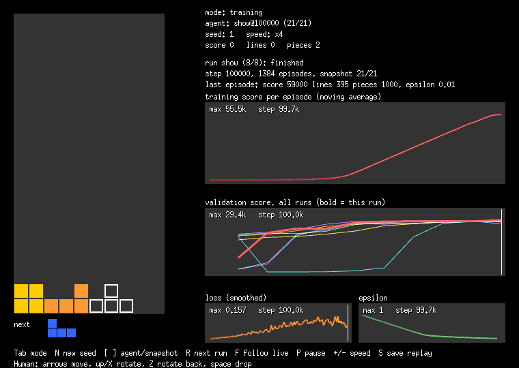Screen dimensions: 519x368
Task: Click the 'P pause' hint
Action: coord(311,353)
